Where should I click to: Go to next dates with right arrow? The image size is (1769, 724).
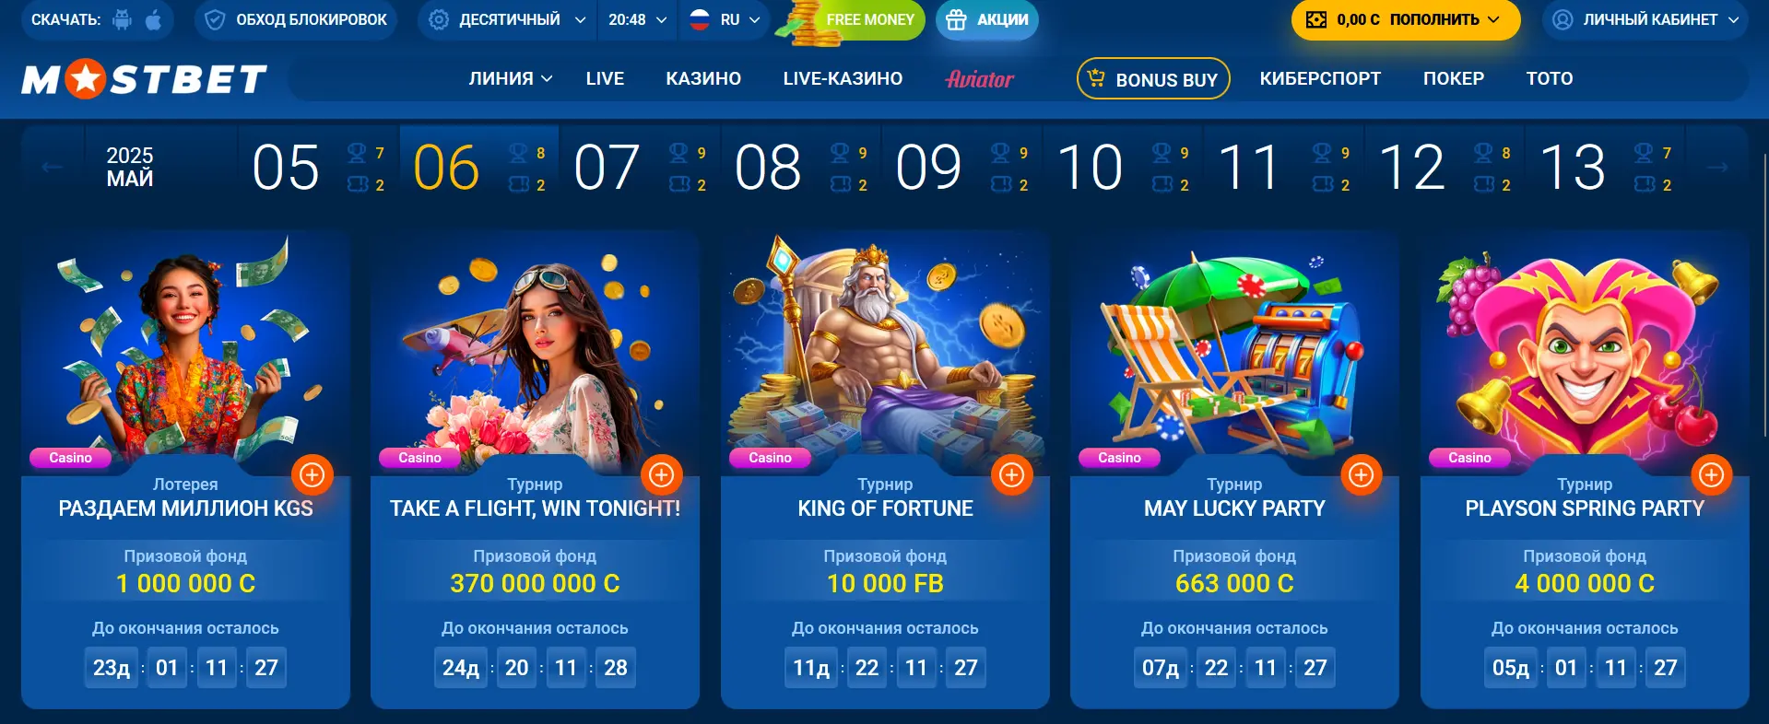1717,168
